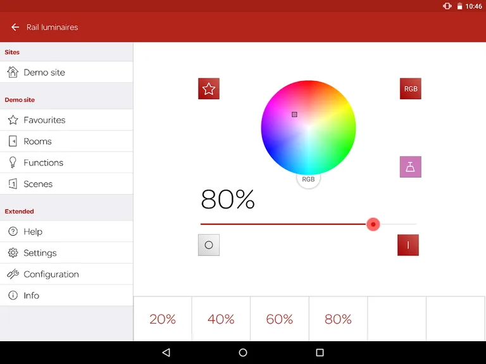Open Demo site in the sidebar
This screenshot has height=364, width=486.
click(x=66, y=72)
